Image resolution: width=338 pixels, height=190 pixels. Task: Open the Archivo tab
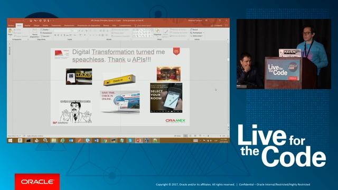pyautogui.click(x=11, y=25)
